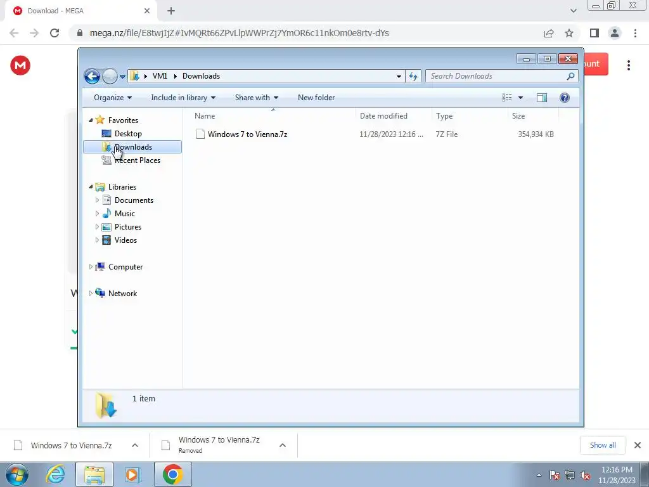Sort by the Date modified column
Image resolution: width=649 pixels, height=487 pixels.
[x=394, y=116]
